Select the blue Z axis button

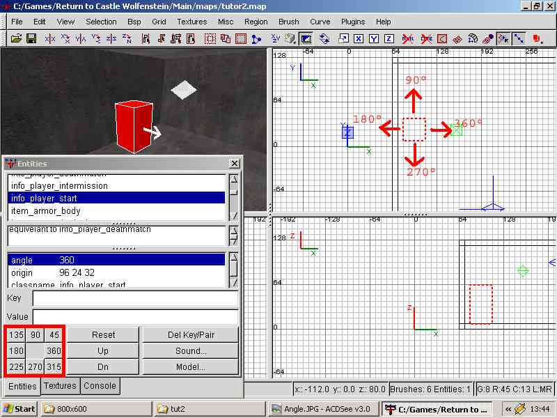[389, 38]
